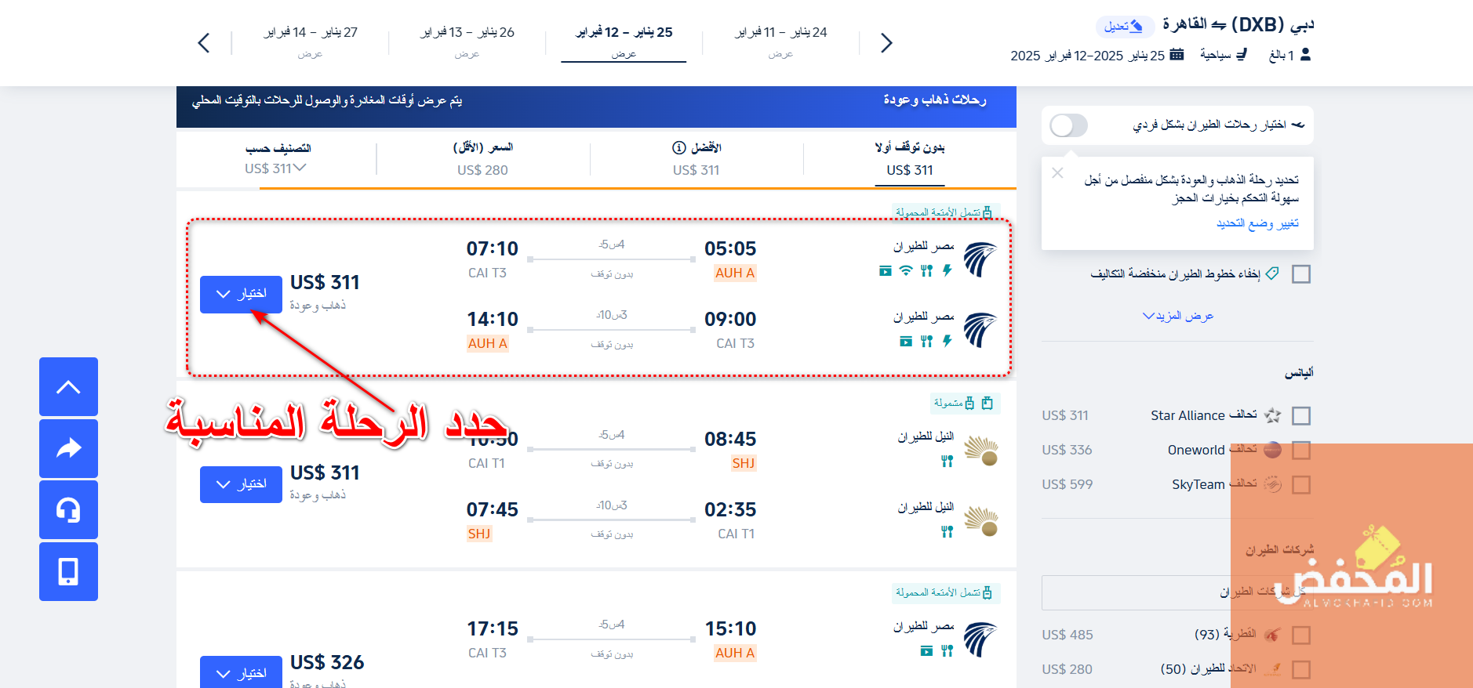Click the info icon beside الأفضل

(679, 147)
